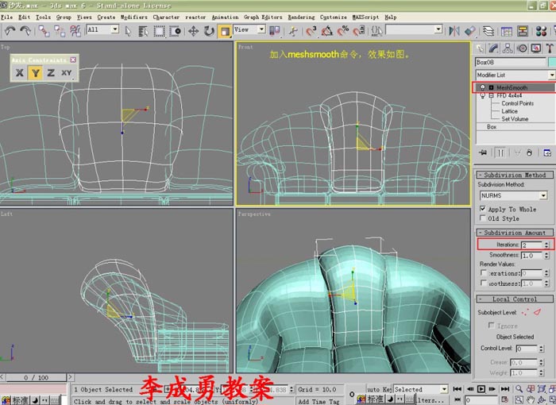The width and height of the screenshot is (556, 405).
Task: Switch to the Utilities hammer panel
Action: pyautogui.click(x=550, y=48)
